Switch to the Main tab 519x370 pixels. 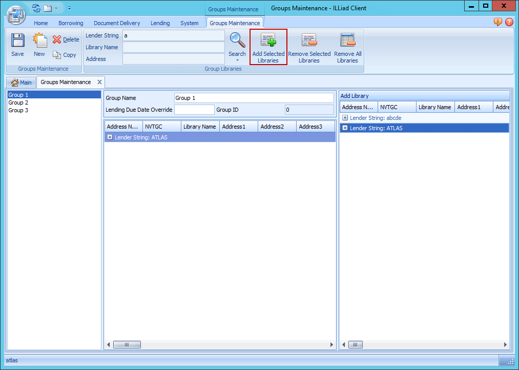[x=22, y=83]
